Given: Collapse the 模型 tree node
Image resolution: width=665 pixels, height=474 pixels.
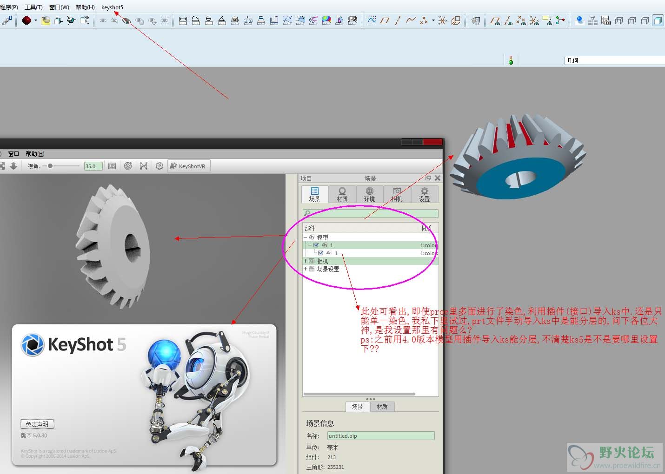Looking at the screenshot, I should [x=306, y=237].
